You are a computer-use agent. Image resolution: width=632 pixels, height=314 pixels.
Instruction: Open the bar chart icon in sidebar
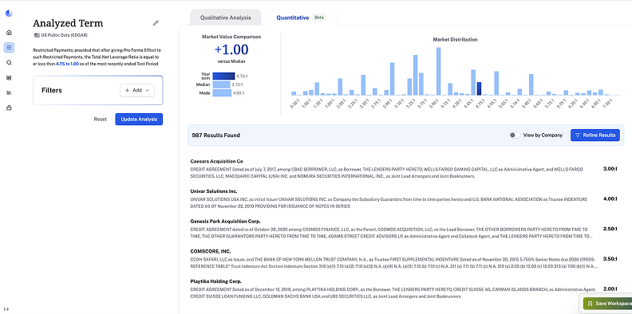[9, 77]
